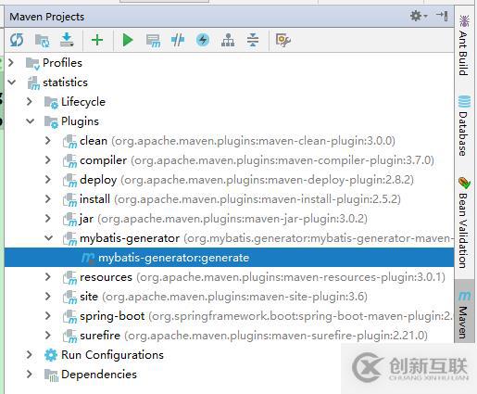Click Generate Sources and Update Folders icon
This screenshot has height=394, width=477.
click(42, 40)
